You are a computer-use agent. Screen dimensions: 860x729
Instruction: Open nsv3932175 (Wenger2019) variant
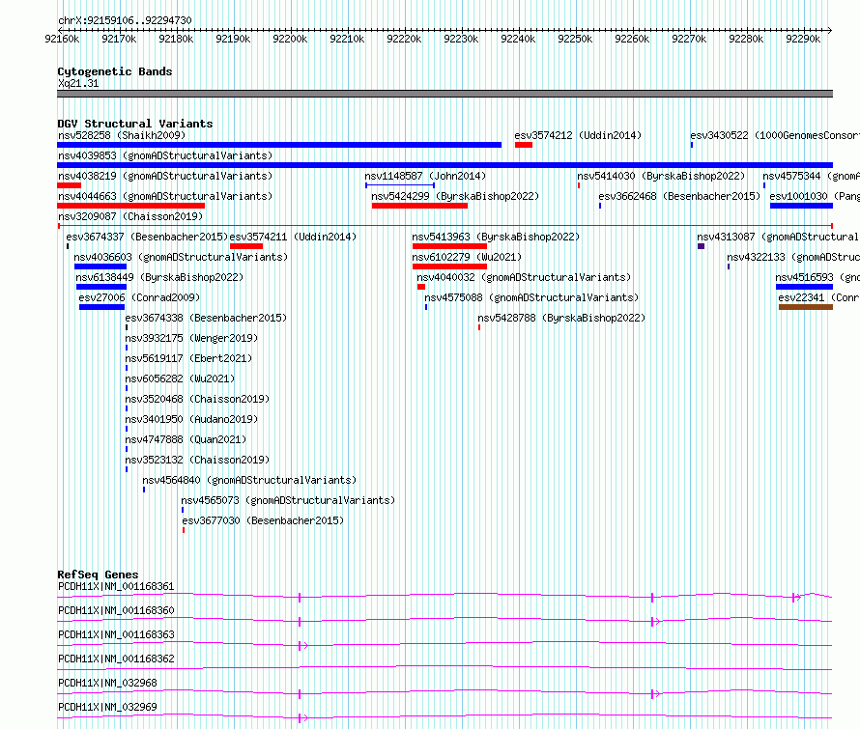click(191, 338)
